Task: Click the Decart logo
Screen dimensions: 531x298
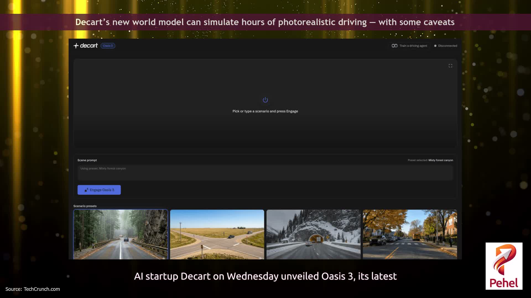Action: [85, 46]
